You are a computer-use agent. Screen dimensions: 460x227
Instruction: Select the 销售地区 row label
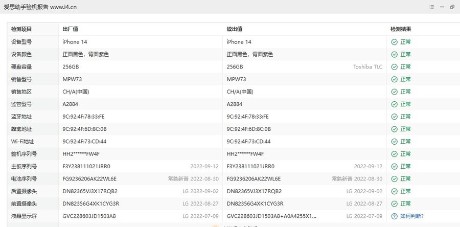(x=21, y=92)
